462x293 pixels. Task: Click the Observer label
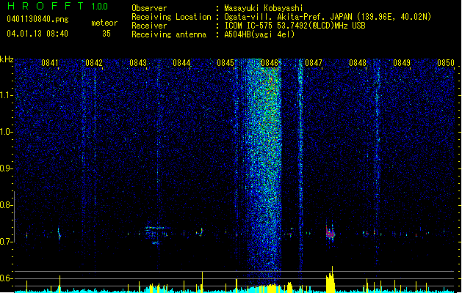click(x=149, y=8)
